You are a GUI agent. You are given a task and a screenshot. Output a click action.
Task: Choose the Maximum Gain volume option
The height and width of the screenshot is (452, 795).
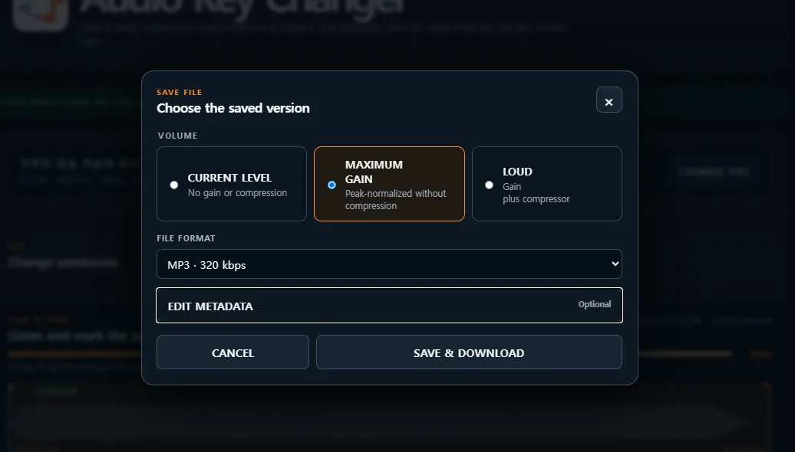click(389, 184)
